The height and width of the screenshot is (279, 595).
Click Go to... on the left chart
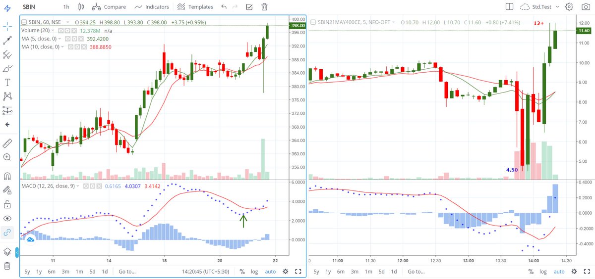(127, 271)
